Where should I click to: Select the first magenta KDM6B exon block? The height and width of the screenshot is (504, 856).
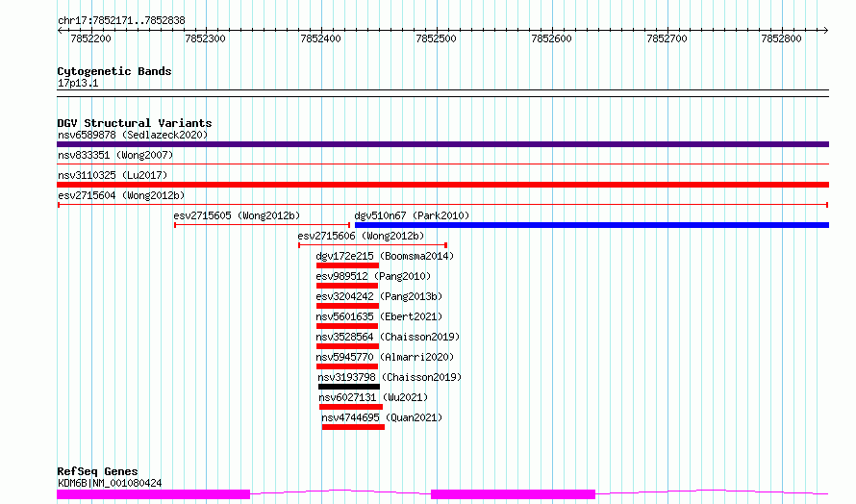[x=153, y=494]
